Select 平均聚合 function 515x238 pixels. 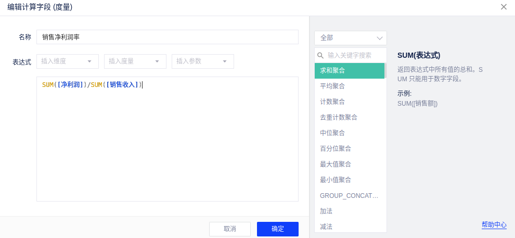click(349, 86)
